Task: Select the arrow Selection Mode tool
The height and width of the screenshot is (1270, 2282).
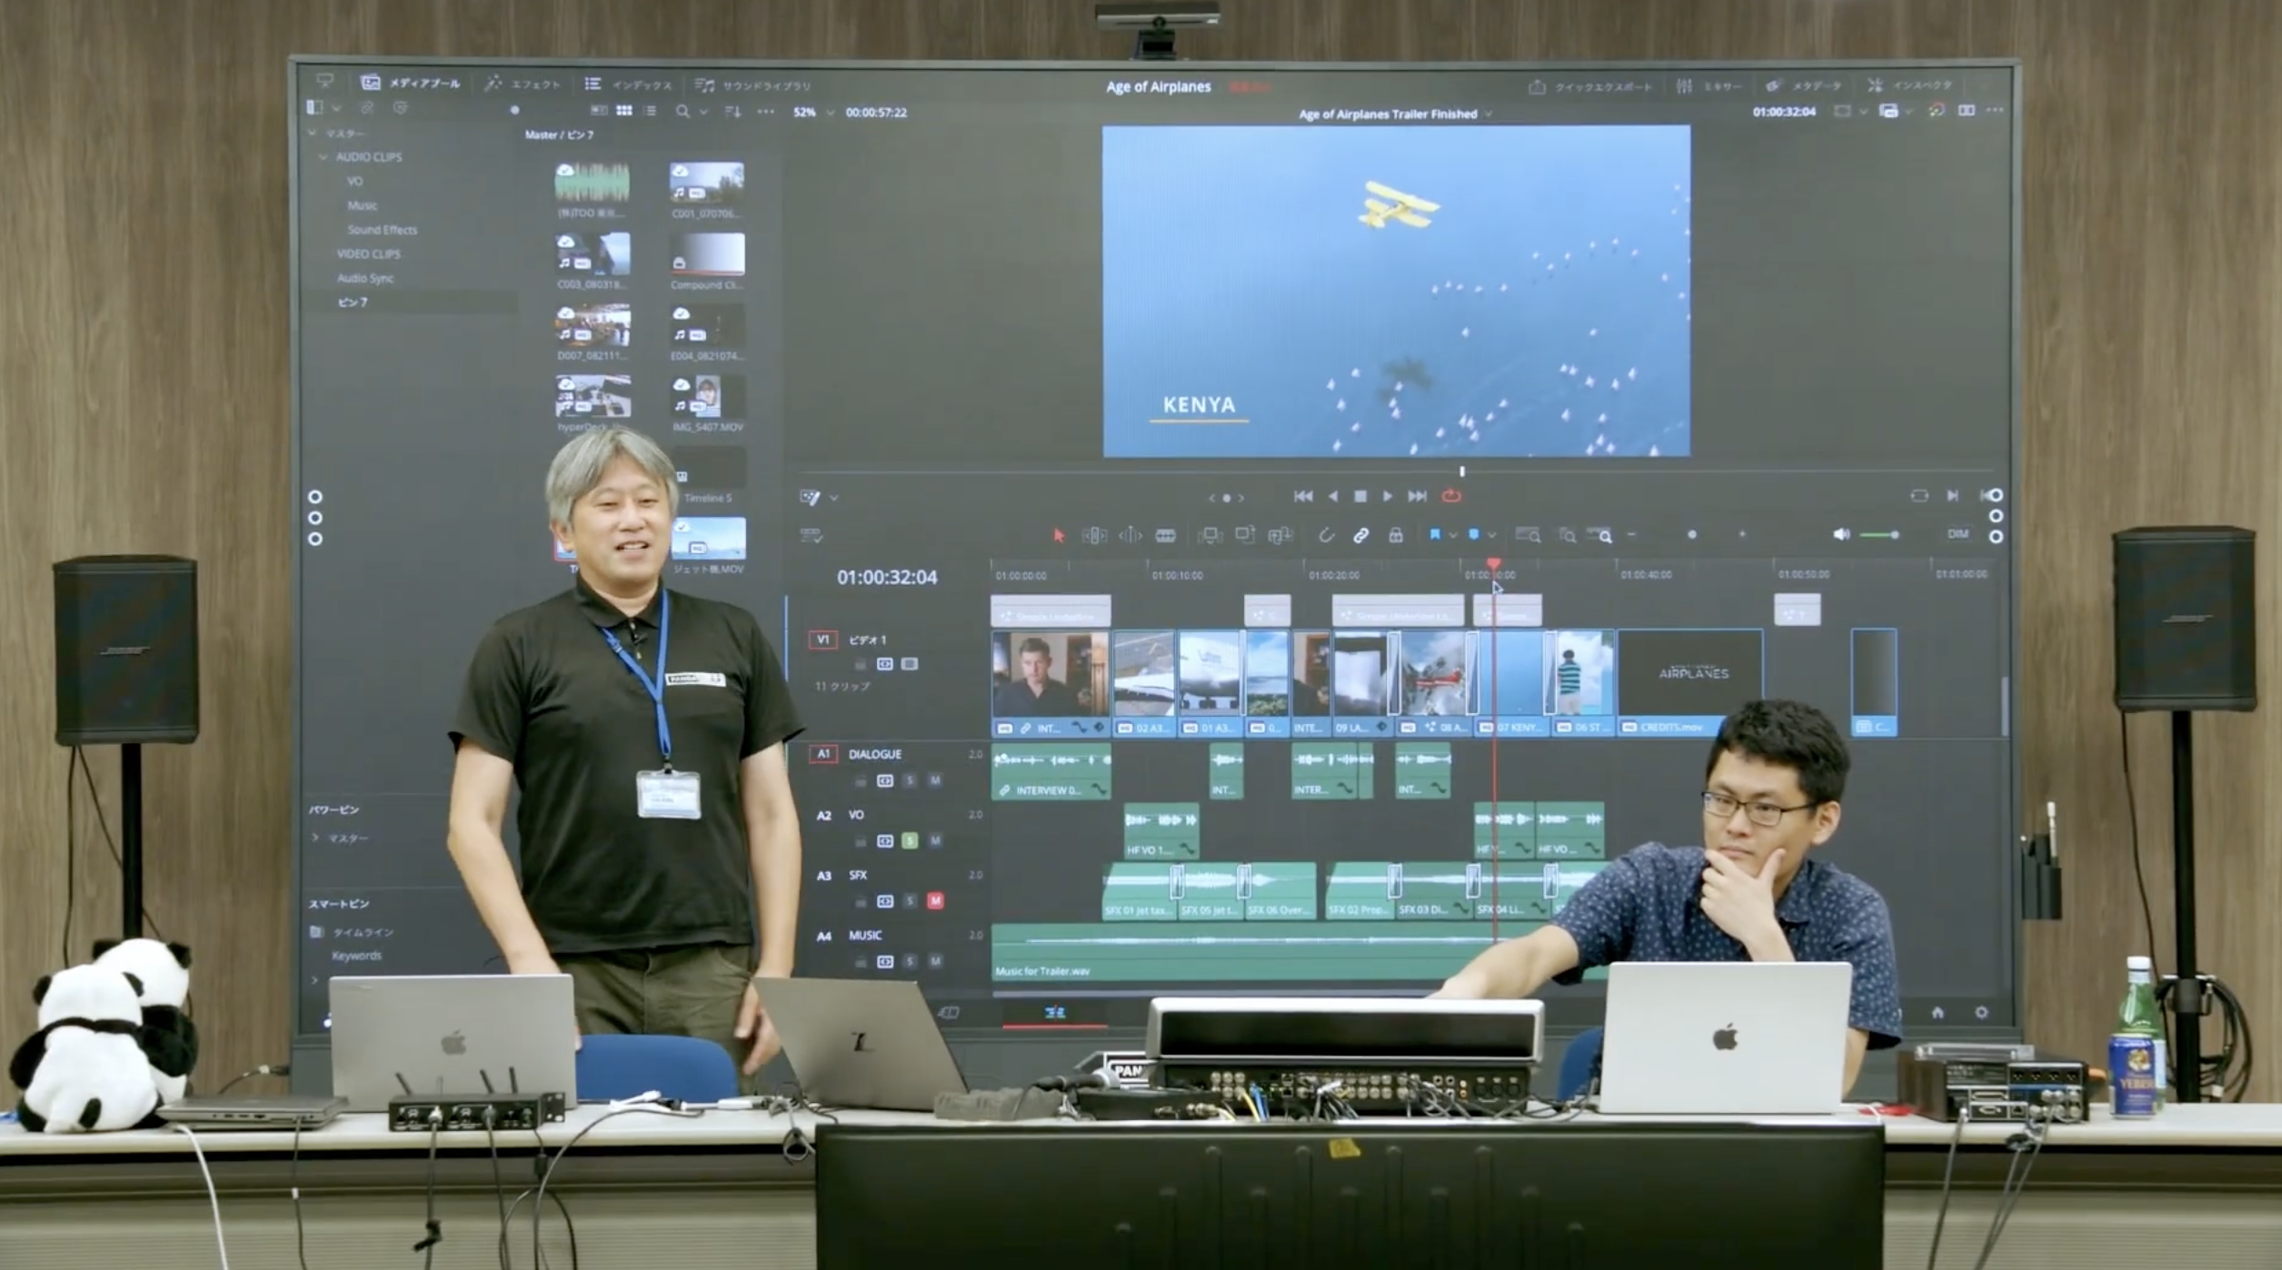Action: pos(1058,536)
